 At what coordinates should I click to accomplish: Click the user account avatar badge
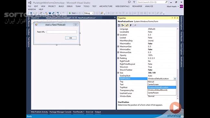click(x=181, y=6)
